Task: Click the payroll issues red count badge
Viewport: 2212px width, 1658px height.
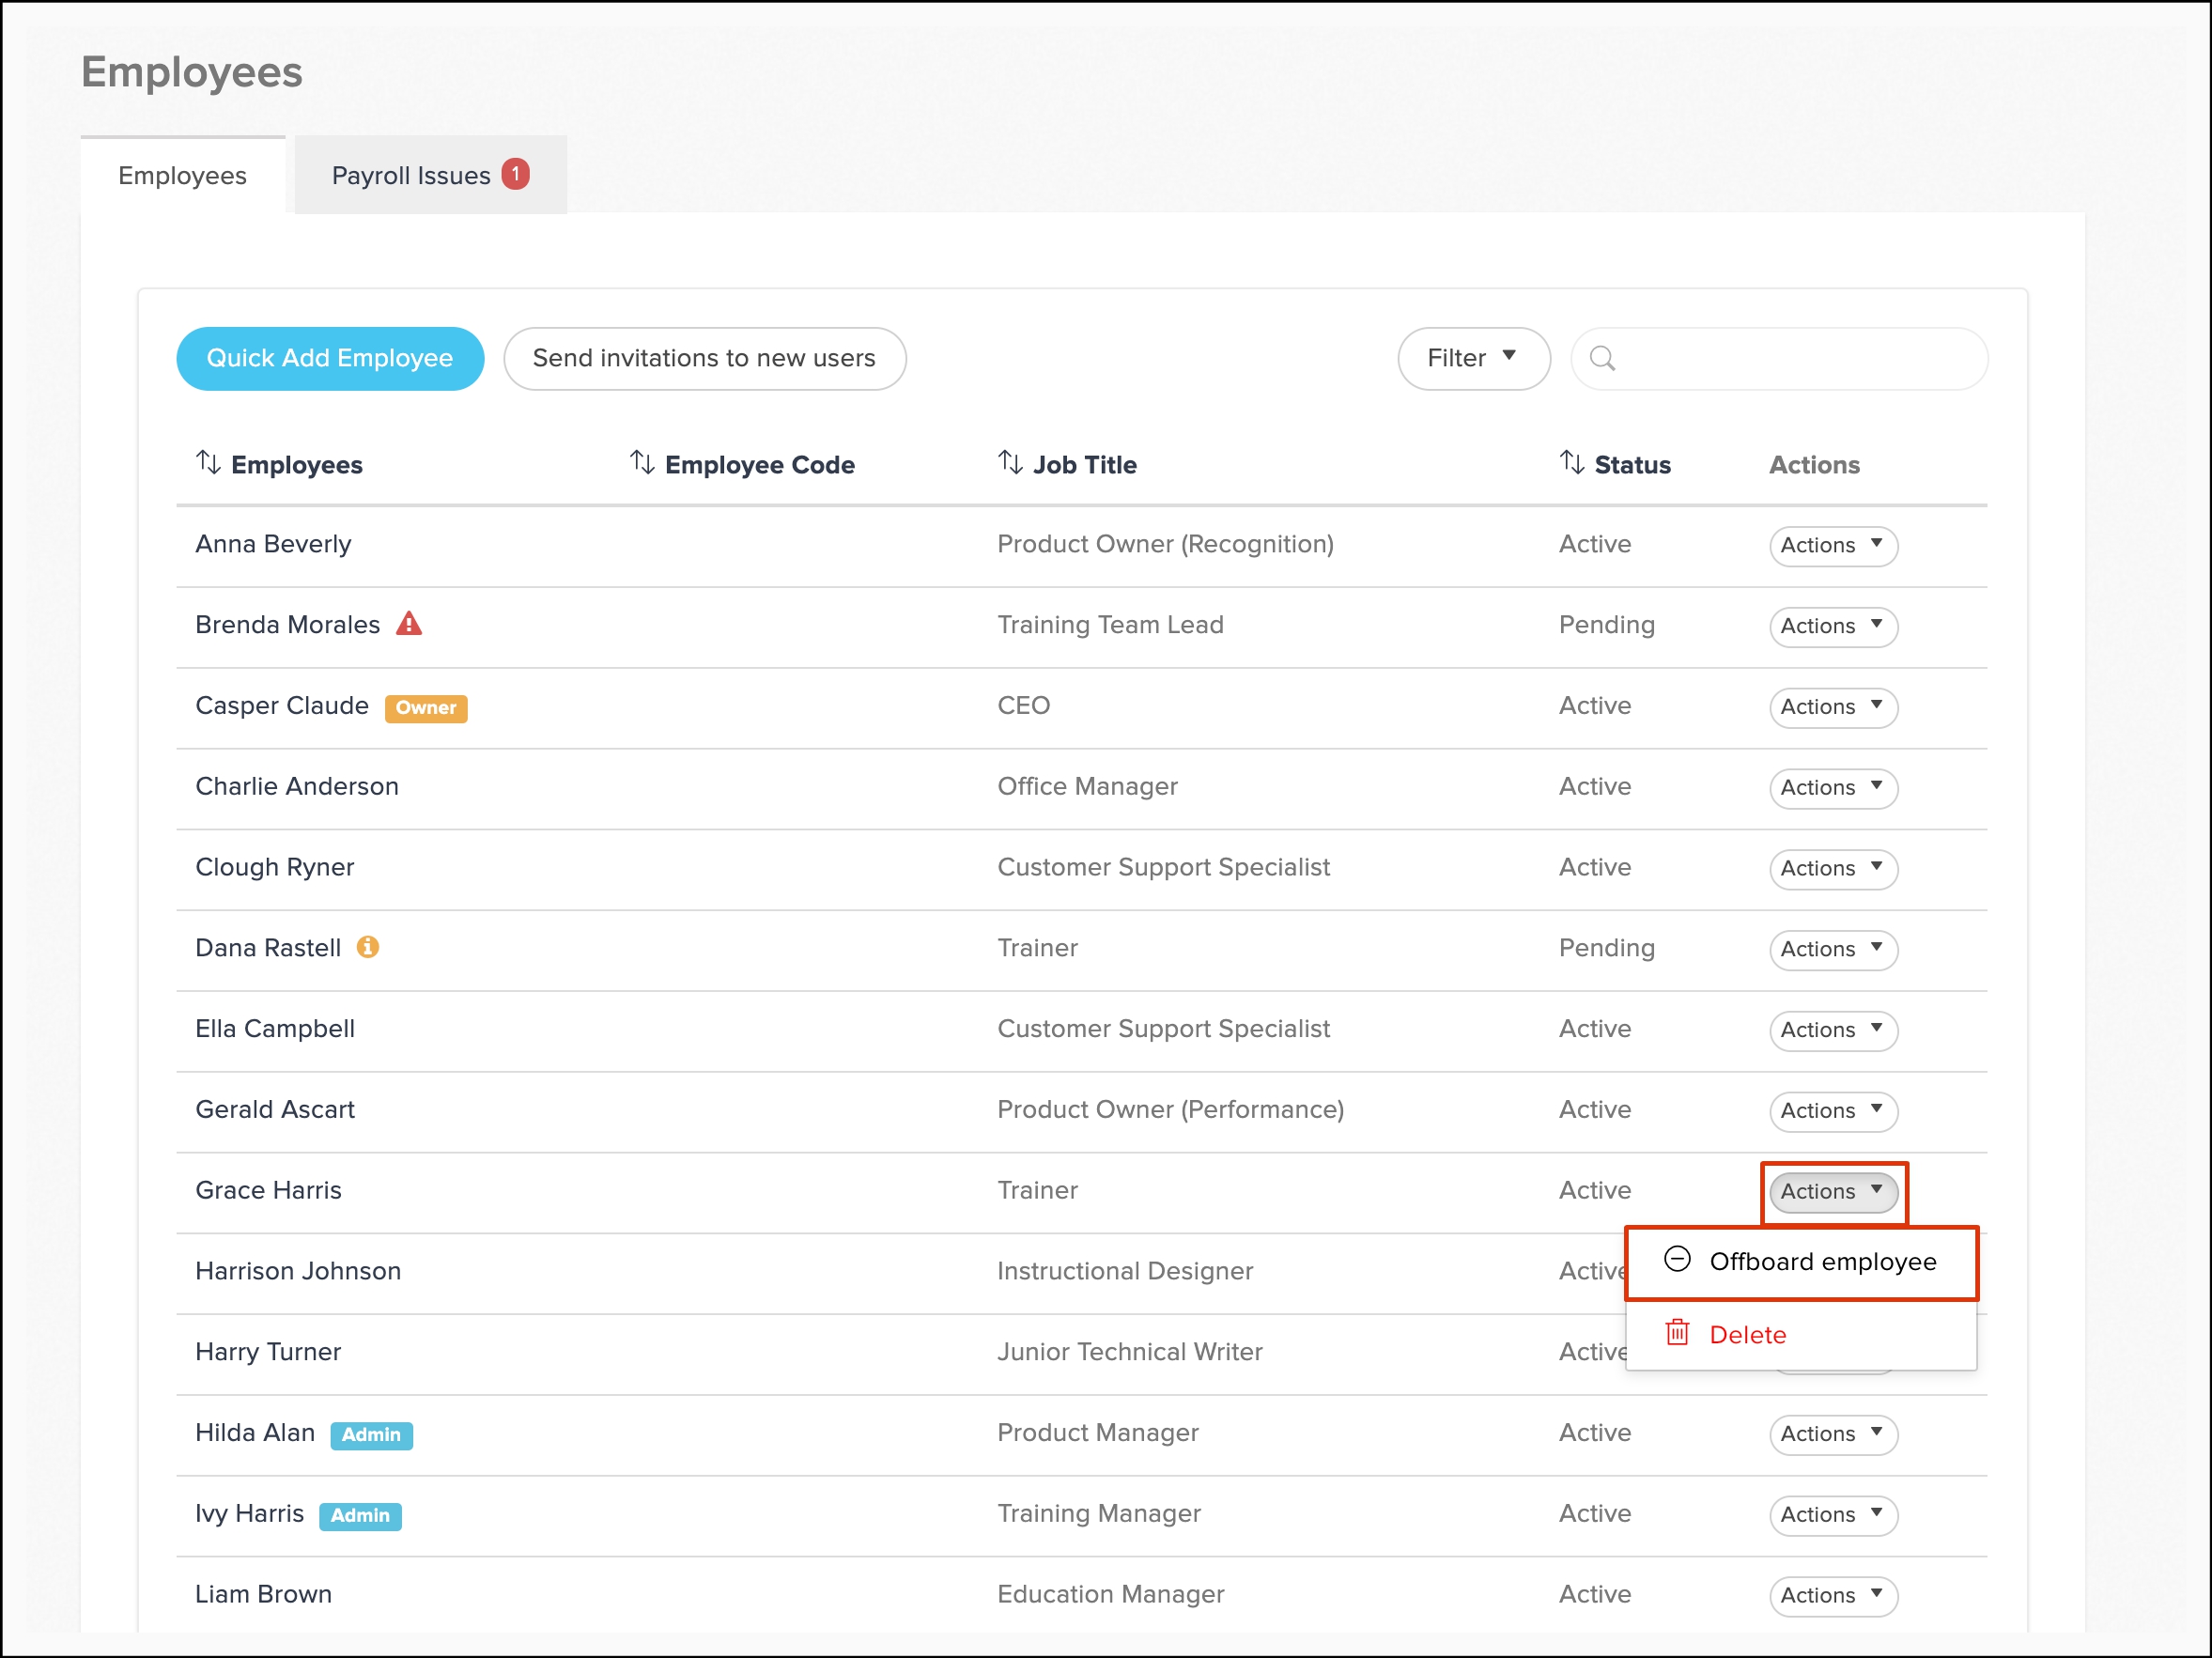Action: tap(516, 174)
